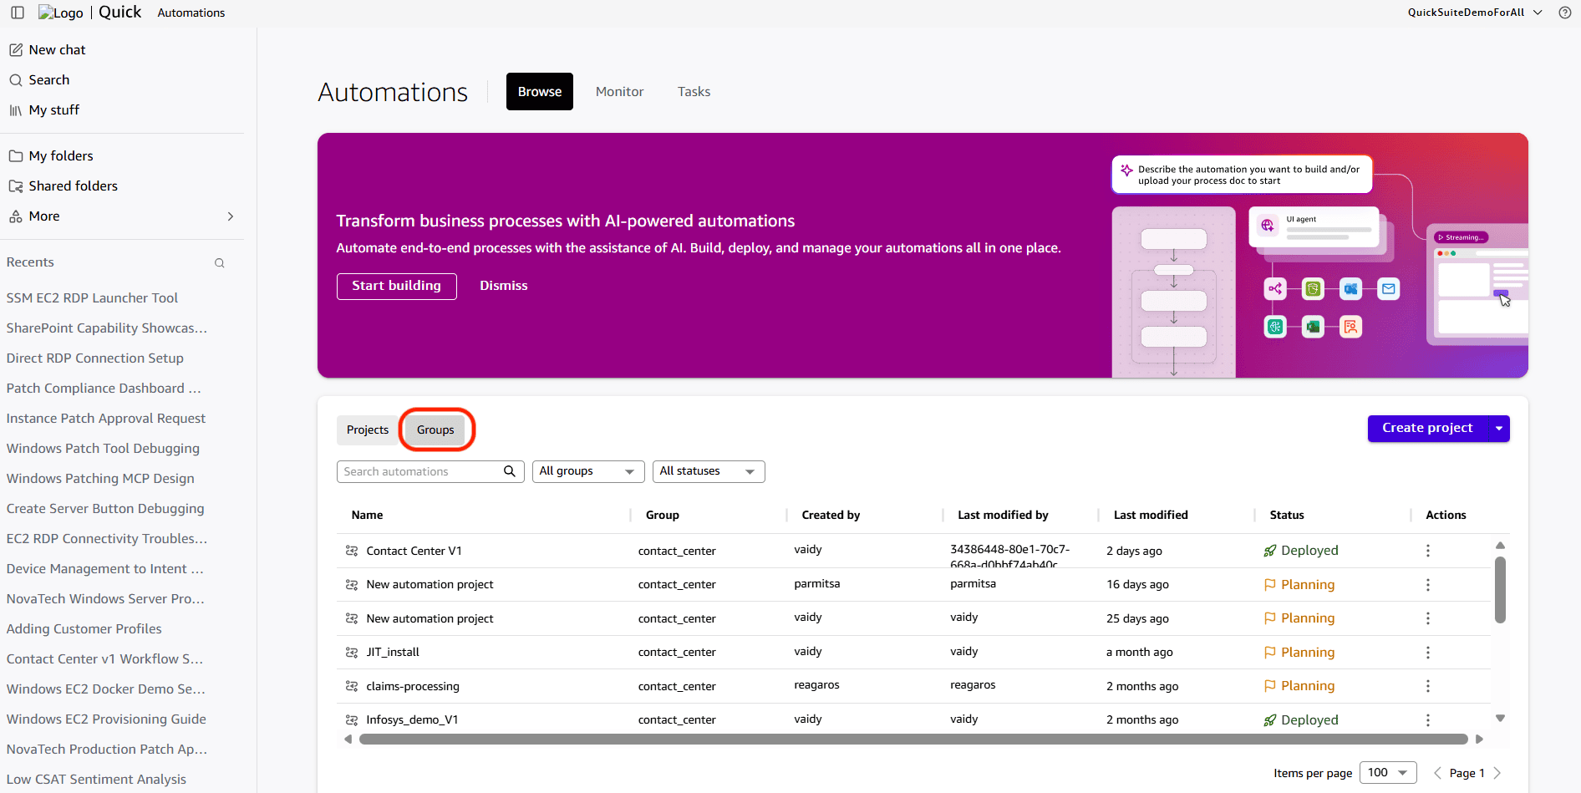Click the Deployed status of Contact Center V1
This screenshot has width=1581, height=793.
tap(1301, 551)
